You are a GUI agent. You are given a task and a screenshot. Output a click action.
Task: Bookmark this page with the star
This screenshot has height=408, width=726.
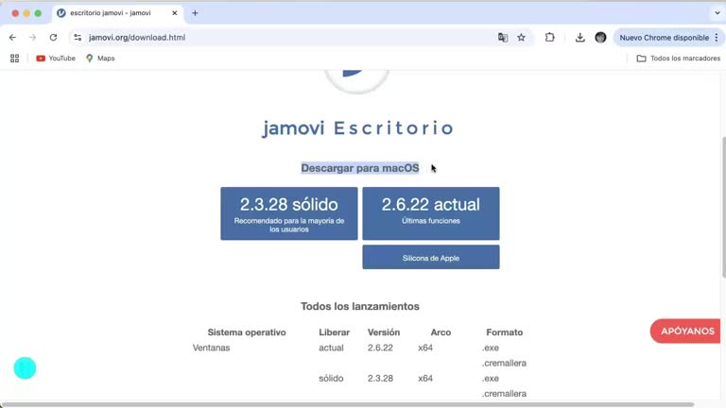522,38
